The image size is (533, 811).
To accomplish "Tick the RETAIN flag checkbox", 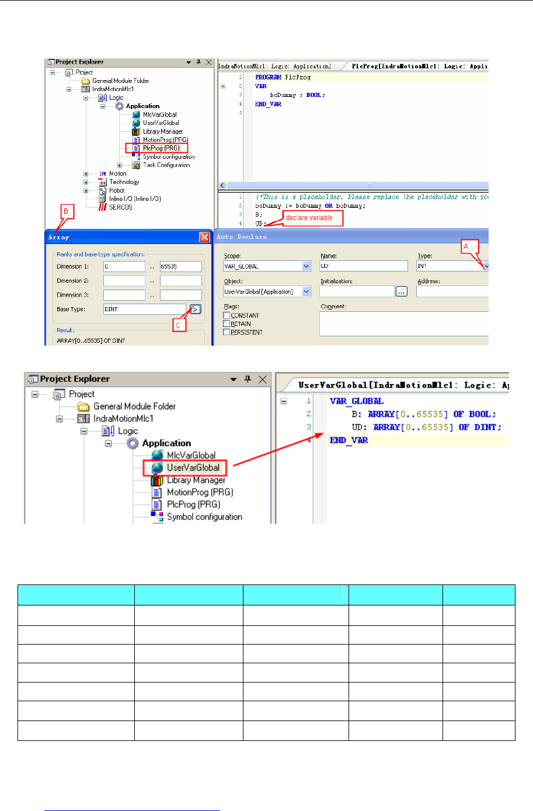I will point(227,323).
